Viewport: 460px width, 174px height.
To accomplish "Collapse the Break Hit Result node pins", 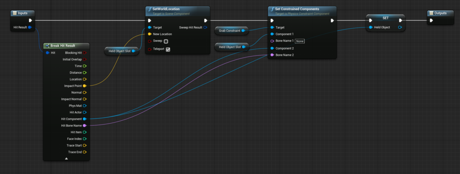I will (x=66, y=158).
